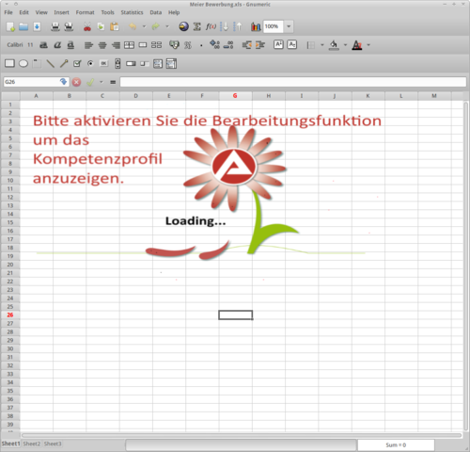
Task: Open the print preview
Action: click(69, 26)
